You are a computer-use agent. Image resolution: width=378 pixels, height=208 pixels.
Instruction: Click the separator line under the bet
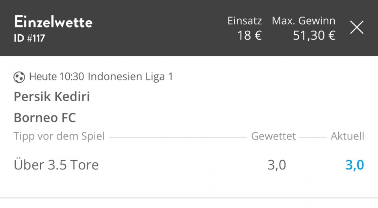point(189,198)
